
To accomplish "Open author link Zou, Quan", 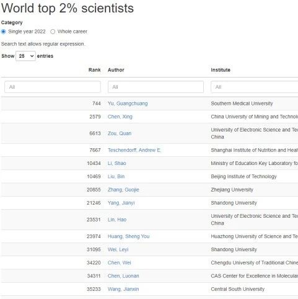I will [x=120, y=133].
